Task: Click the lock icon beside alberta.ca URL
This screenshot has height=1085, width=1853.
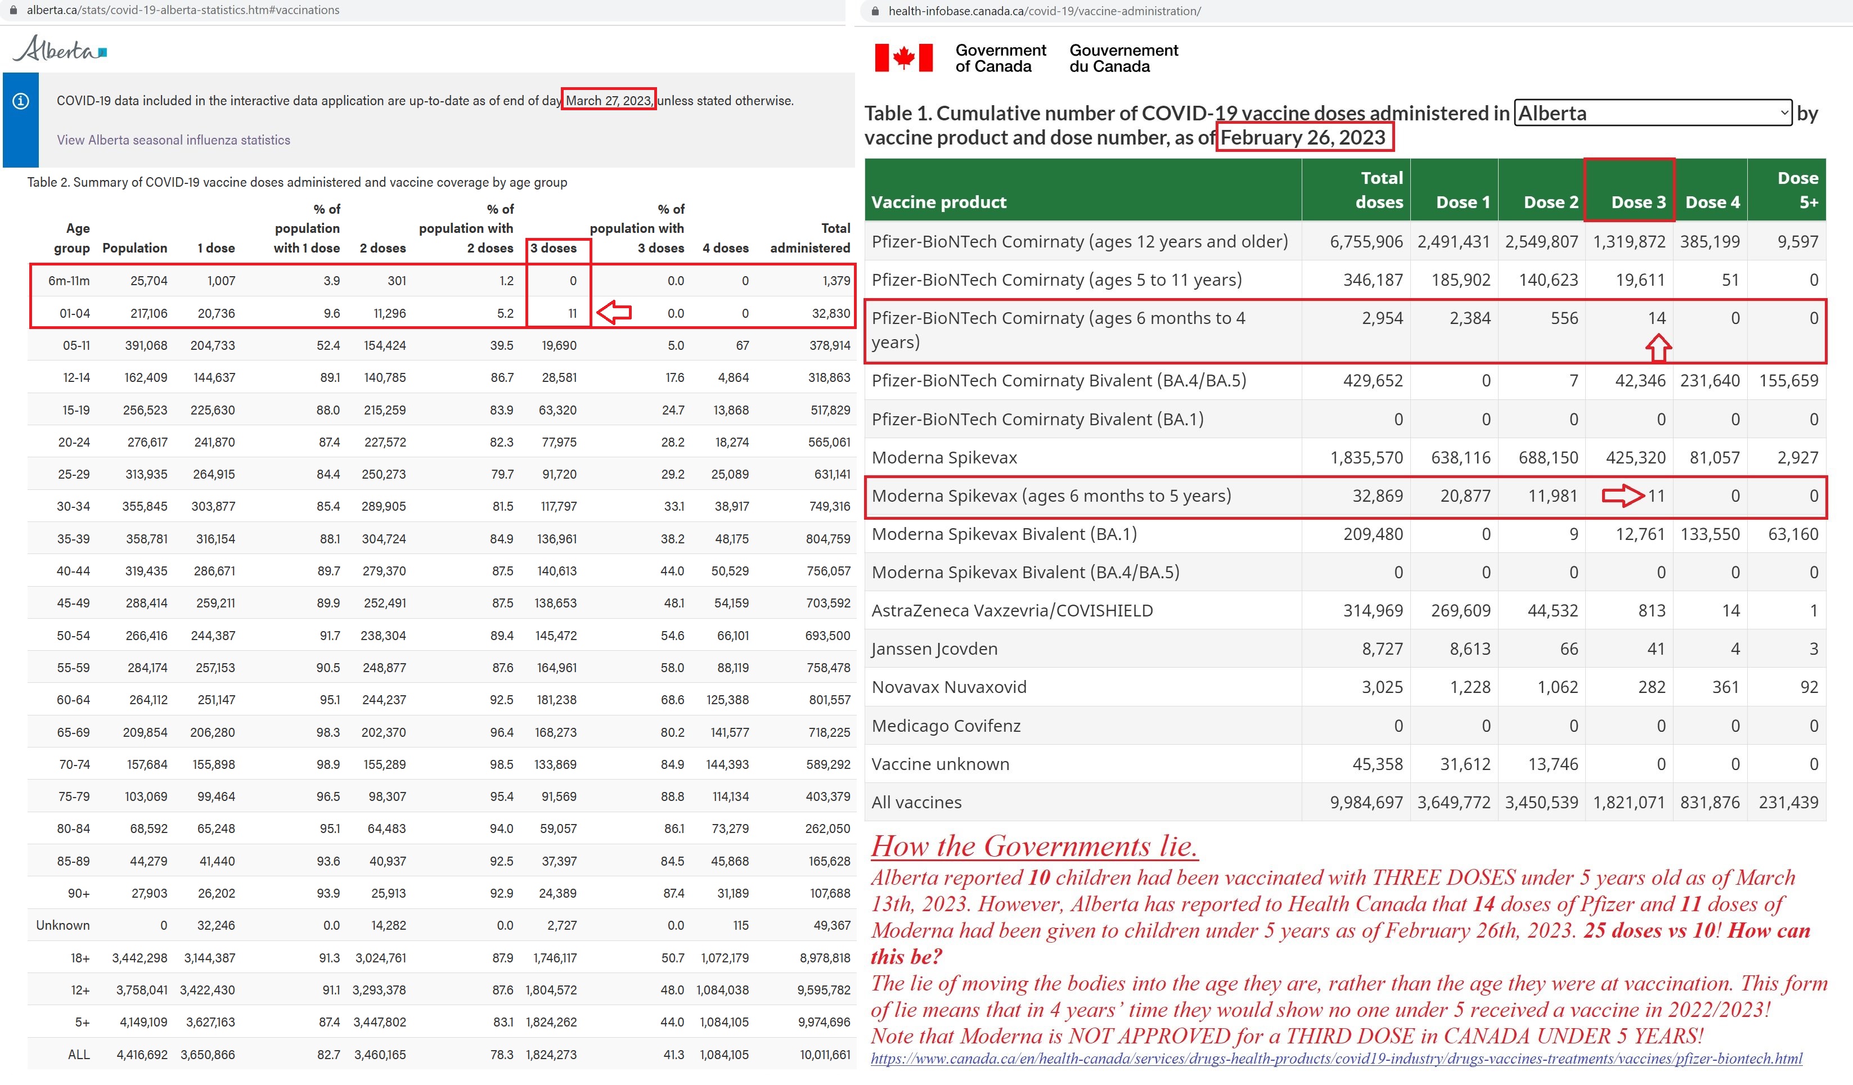Action: (12, 10)
